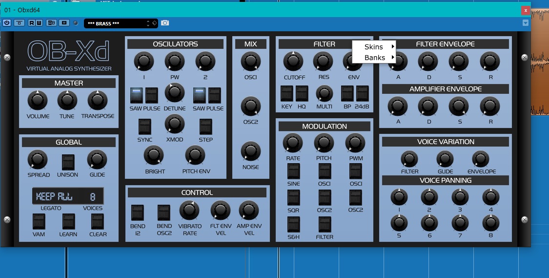Click the master VOLUME knob

tap(38, 101)
